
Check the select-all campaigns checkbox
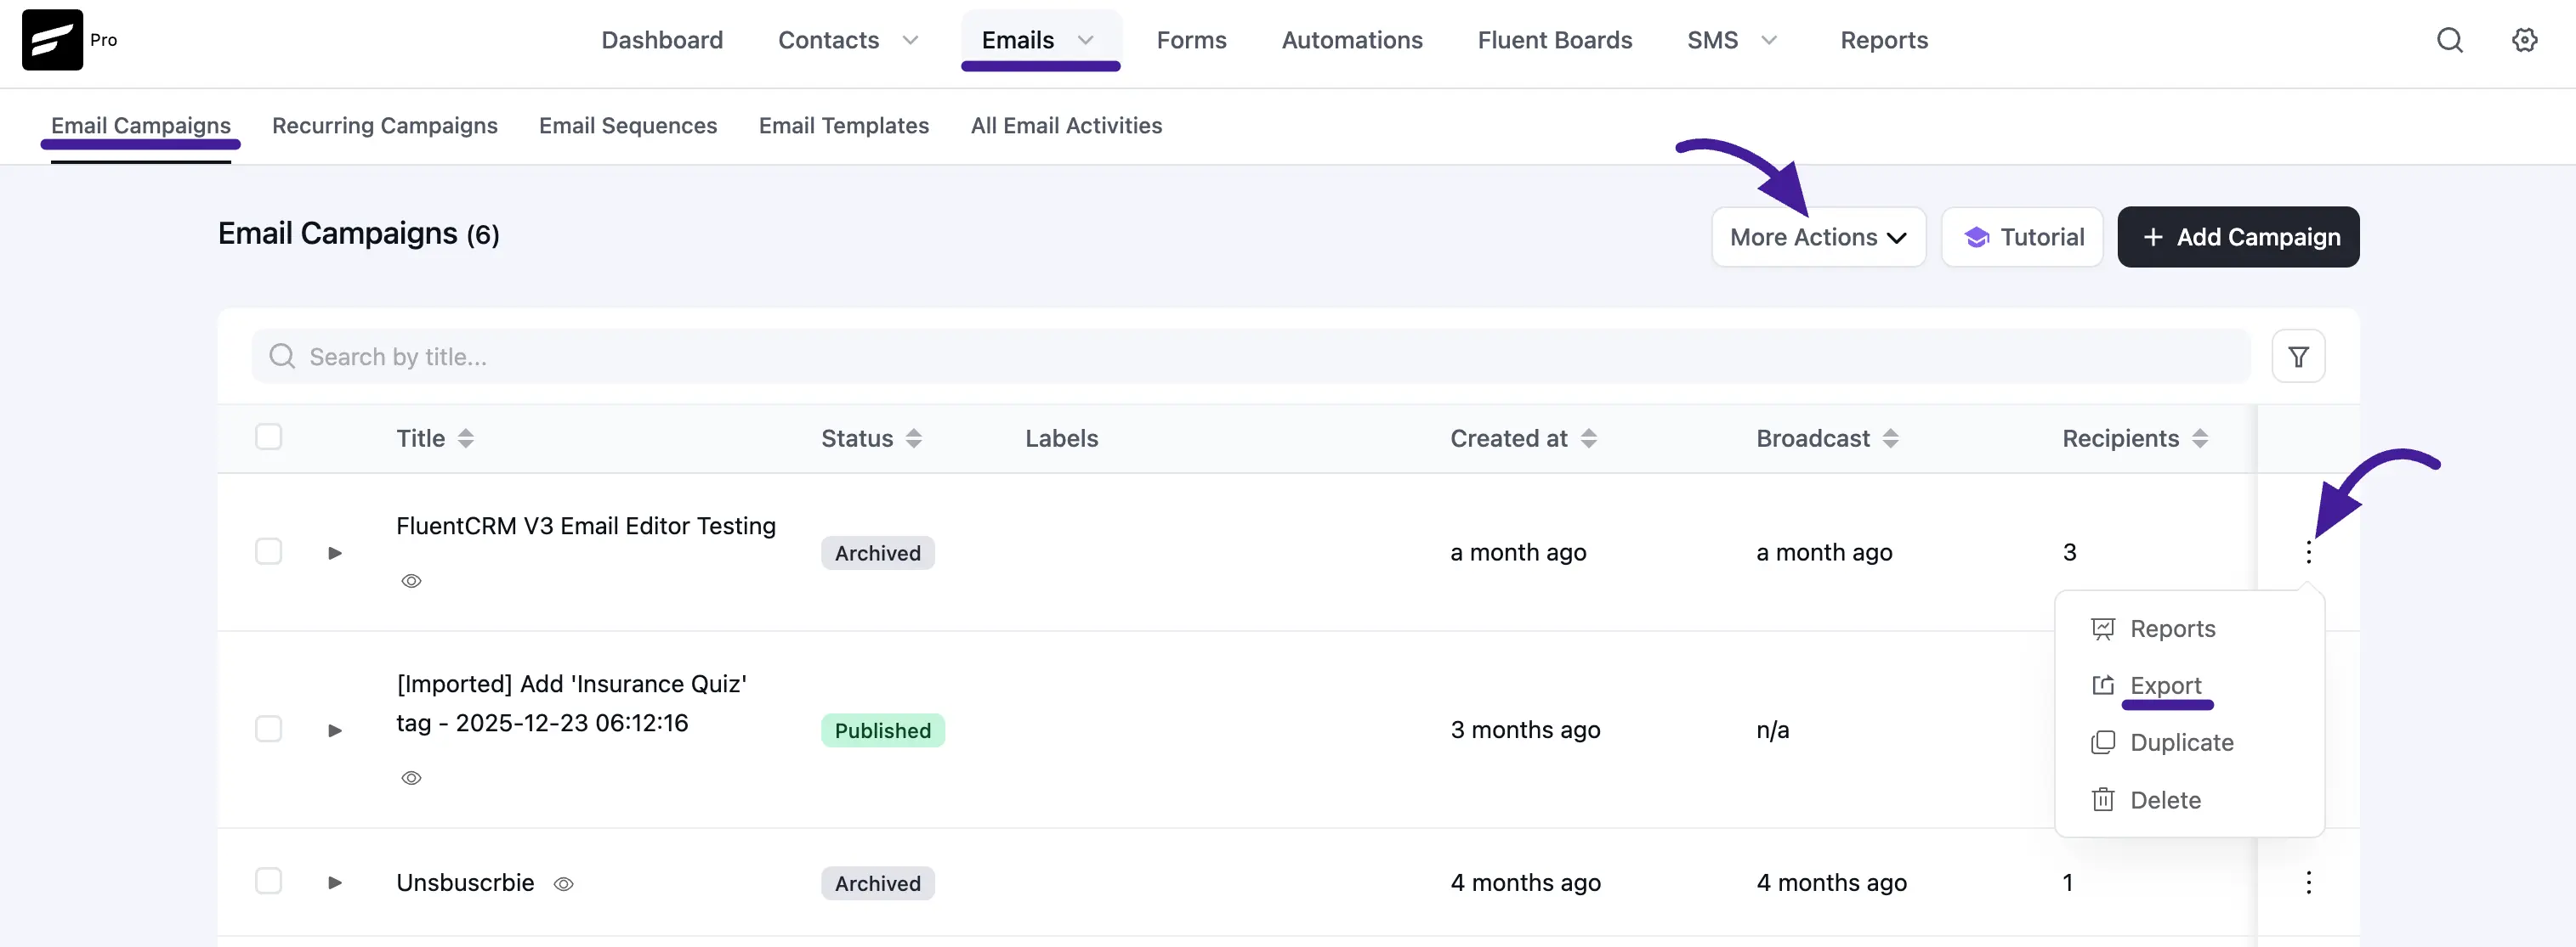pyautogui.click(x=268, y=437)
